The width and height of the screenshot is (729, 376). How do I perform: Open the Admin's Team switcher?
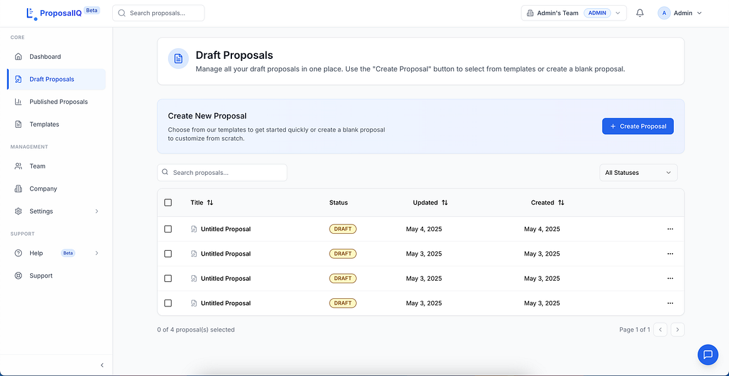pos(574,13)
